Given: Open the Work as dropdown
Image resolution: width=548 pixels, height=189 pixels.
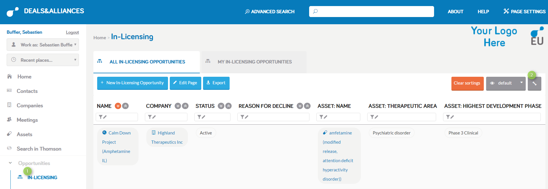Looking at the screenshot, I should pyautogui.click(x=43, y=45).
